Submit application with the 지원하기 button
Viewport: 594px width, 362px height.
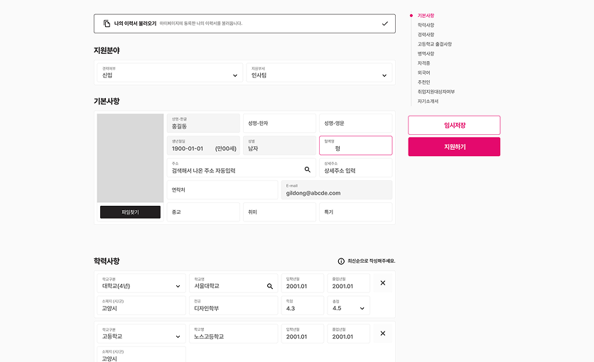tap(454, 147)
